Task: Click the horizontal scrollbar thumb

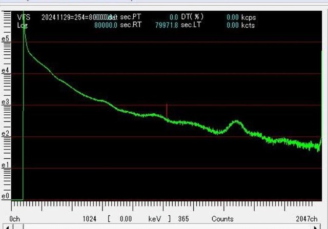Action: (x=18, y=226)
